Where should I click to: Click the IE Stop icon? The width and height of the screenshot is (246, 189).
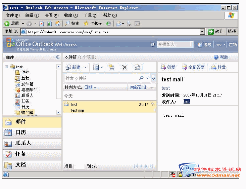tap(41, 24)
